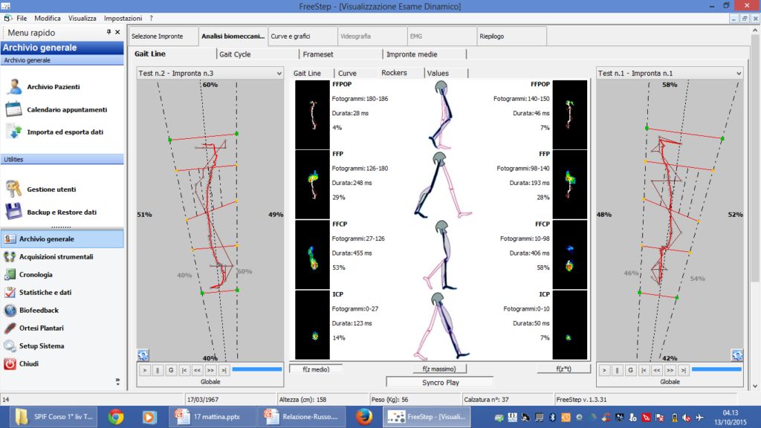Click the f(z medio) button

[316, 369]
